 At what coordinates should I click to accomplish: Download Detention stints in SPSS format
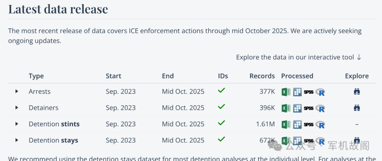[308, 125]
